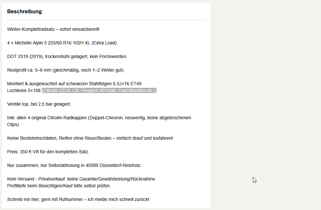Image resolution: width=321 pixels, height=210 pixels.
Task: Click the Selbstabholung in 40589 Düsseldorf-Reisholz line
Action: pyautogui.click(x=74, y=165)
